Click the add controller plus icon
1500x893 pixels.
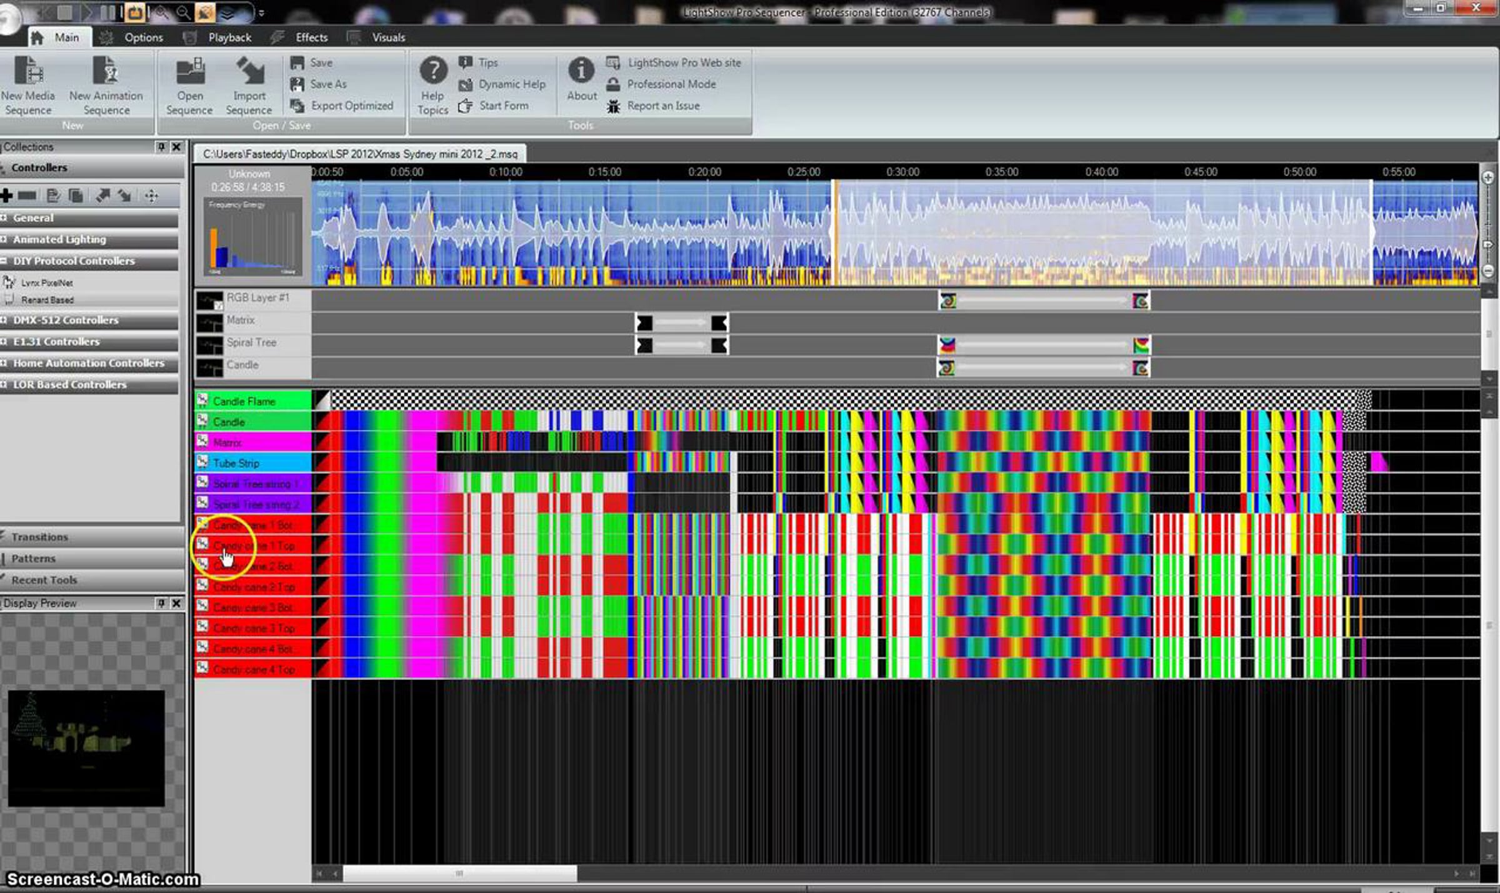coord(7,196)
